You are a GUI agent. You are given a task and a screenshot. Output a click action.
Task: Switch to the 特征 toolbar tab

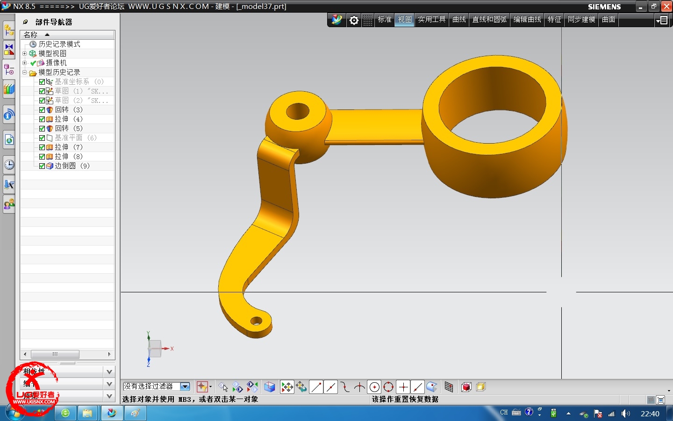[554, 20]
